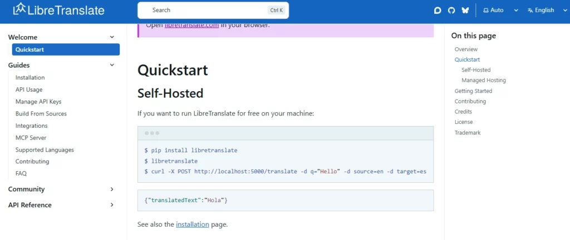Open Build From Sources guide
Screen dimensions: 570x240
tap(41, 113)
